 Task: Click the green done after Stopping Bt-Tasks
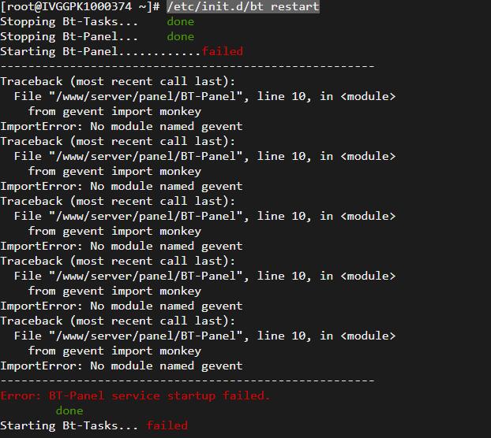coord(180,21)
